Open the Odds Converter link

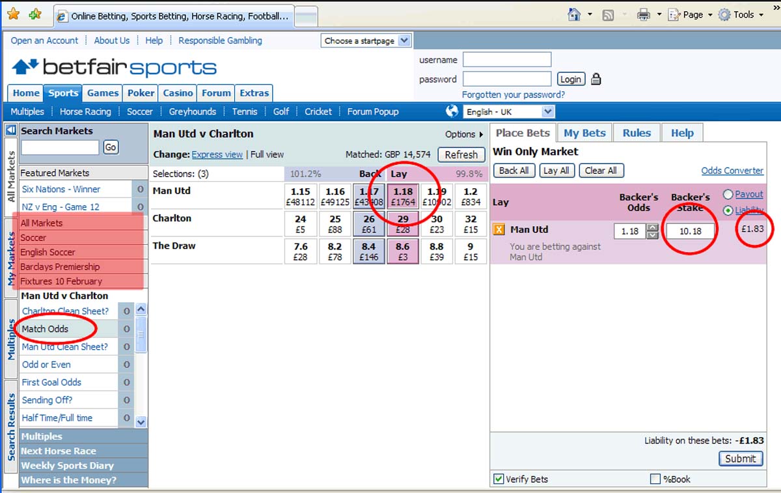(732, 171)
